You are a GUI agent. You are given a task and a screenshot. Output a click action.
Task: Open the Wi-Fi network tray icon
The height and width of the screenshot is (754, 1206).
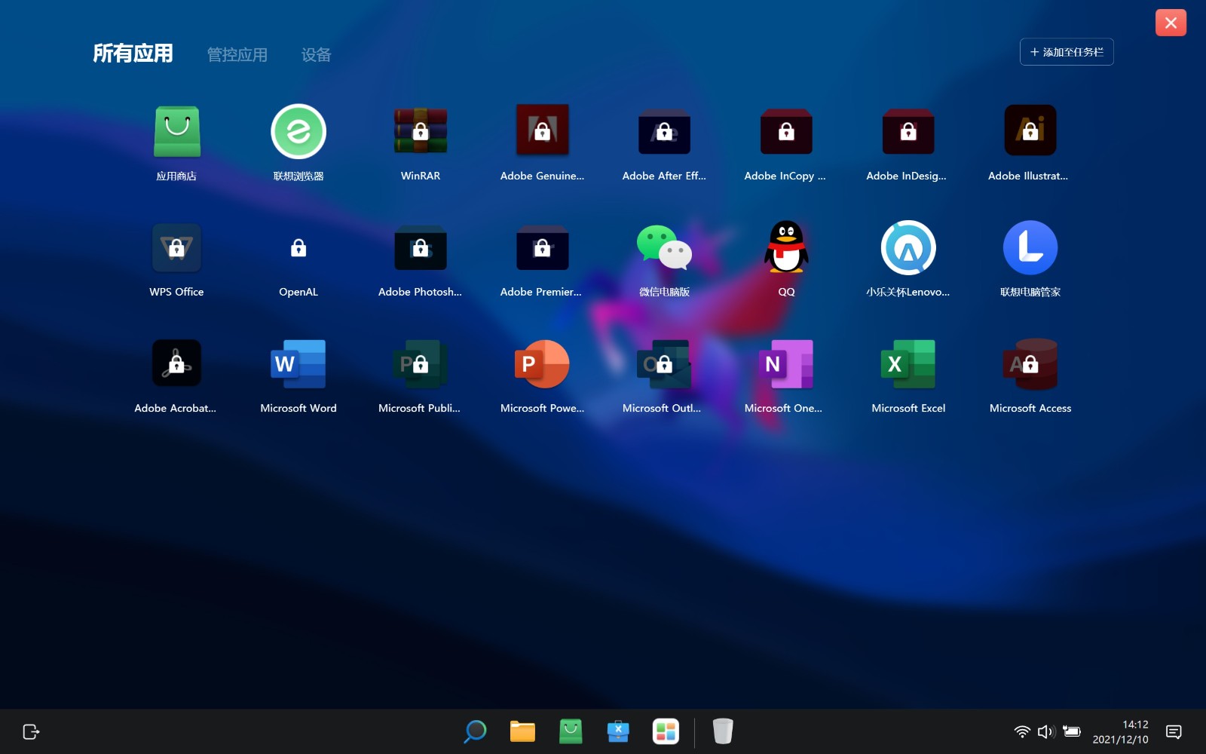1022,731
